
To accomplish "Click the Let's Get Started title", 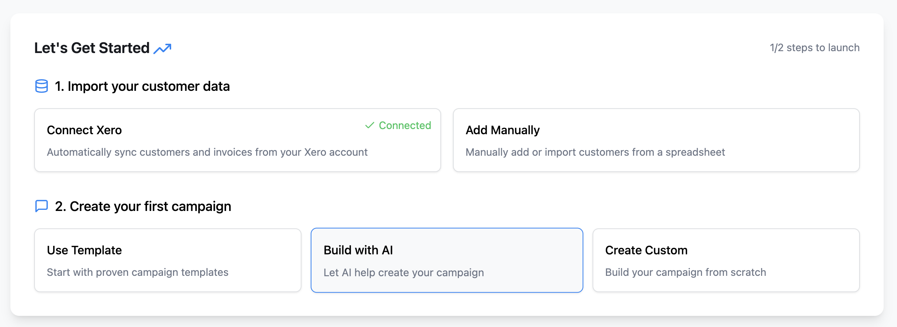I will pos(92,47).
